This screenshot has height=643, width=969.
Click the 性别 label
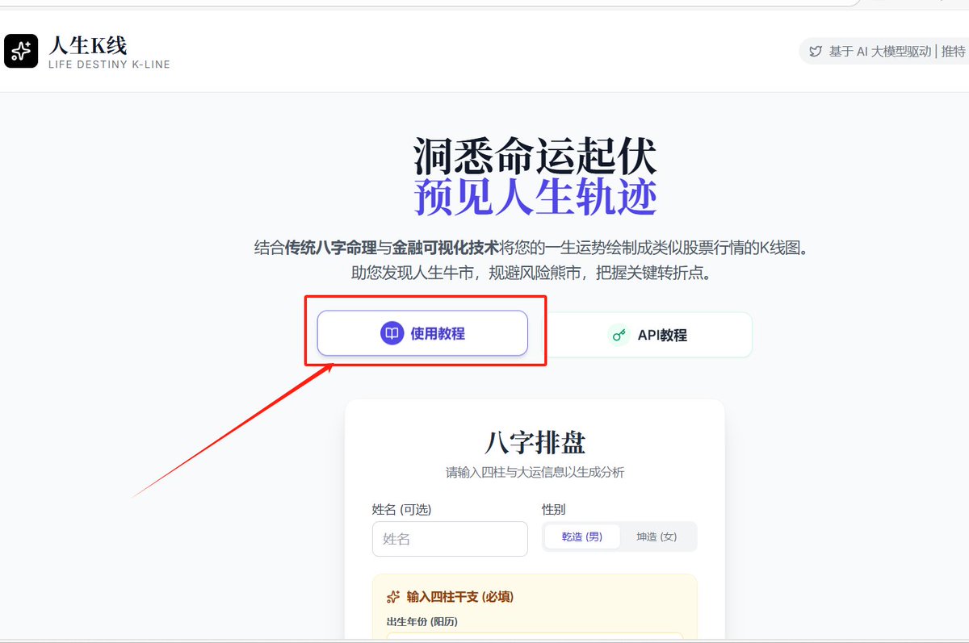[x=554, y=509]
